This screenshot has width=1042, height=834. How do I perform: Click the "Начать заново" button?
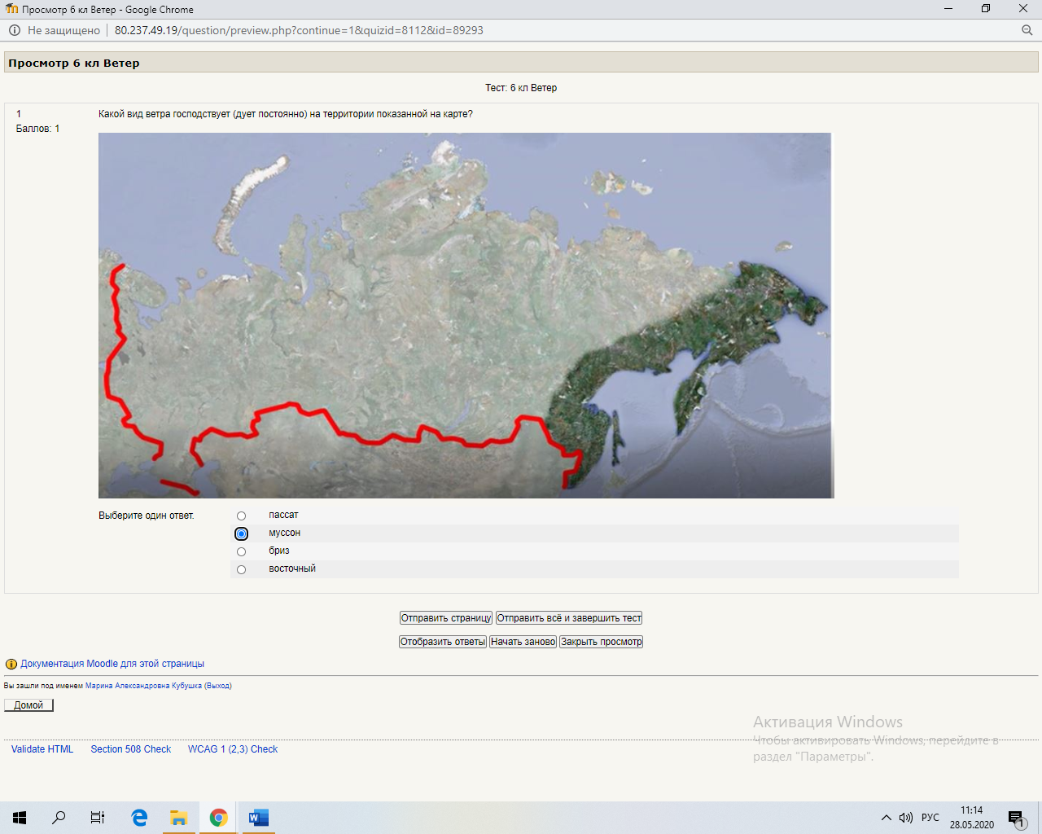(523, 642)
